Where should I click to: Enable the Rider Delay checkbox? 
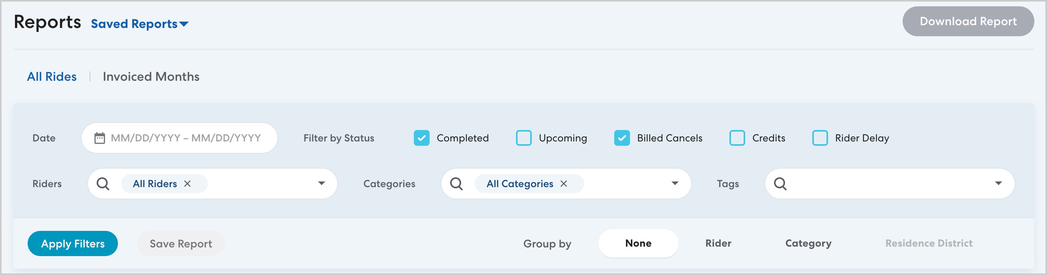click(820, 138)
